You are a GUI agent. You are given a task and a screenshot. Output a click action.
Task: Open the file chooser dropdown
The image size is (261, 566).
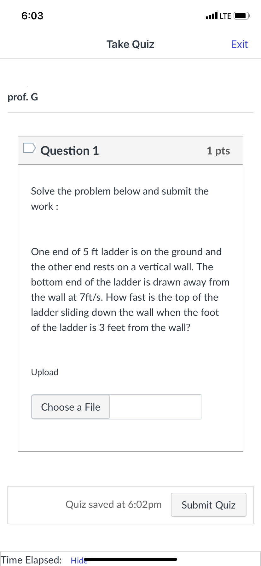click(x=70, y=407)
